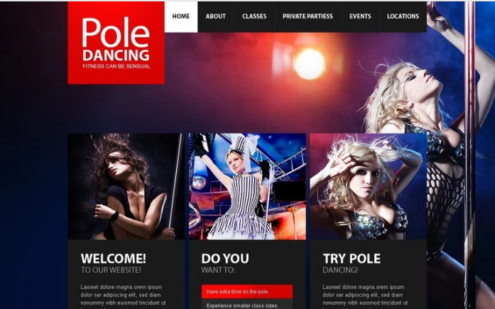Click the 'Fitness can be sensual' tagline
The height and width of the screenshot is (309, 495).
click(x=116, y=66)
